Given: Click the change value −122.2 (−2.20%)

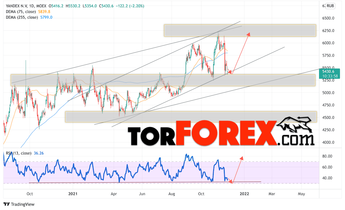Looking at the screenshot, I should [130, 6].
